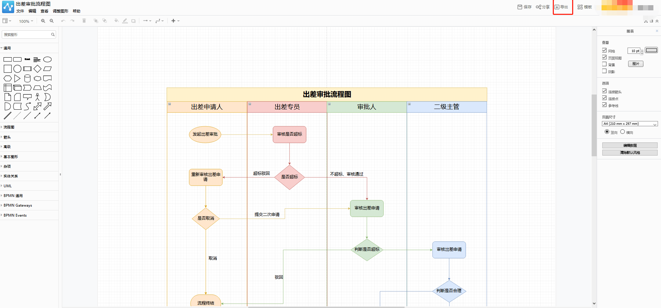The width and height of the screenshot is (661, 308).
Task: Open the 编辑 menu
Action: point(32,11)
